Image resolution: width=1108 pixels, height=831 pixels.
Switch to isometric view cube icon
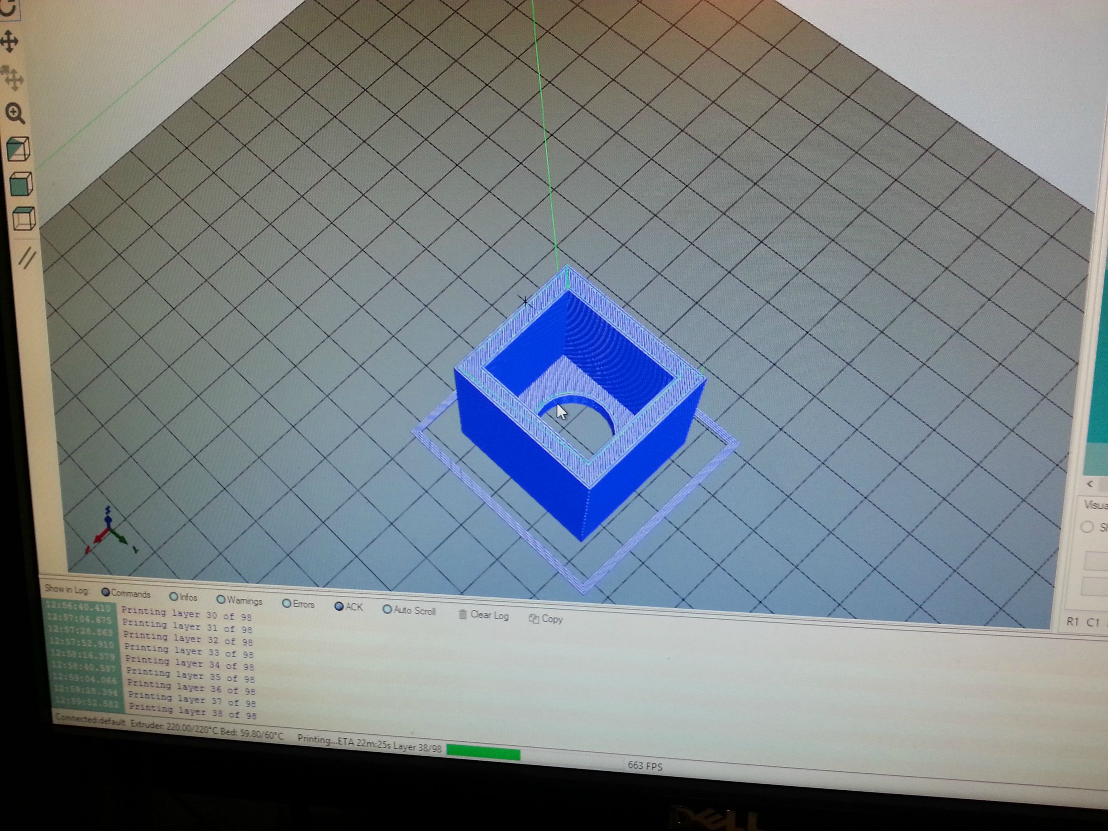tap(19, 149)
